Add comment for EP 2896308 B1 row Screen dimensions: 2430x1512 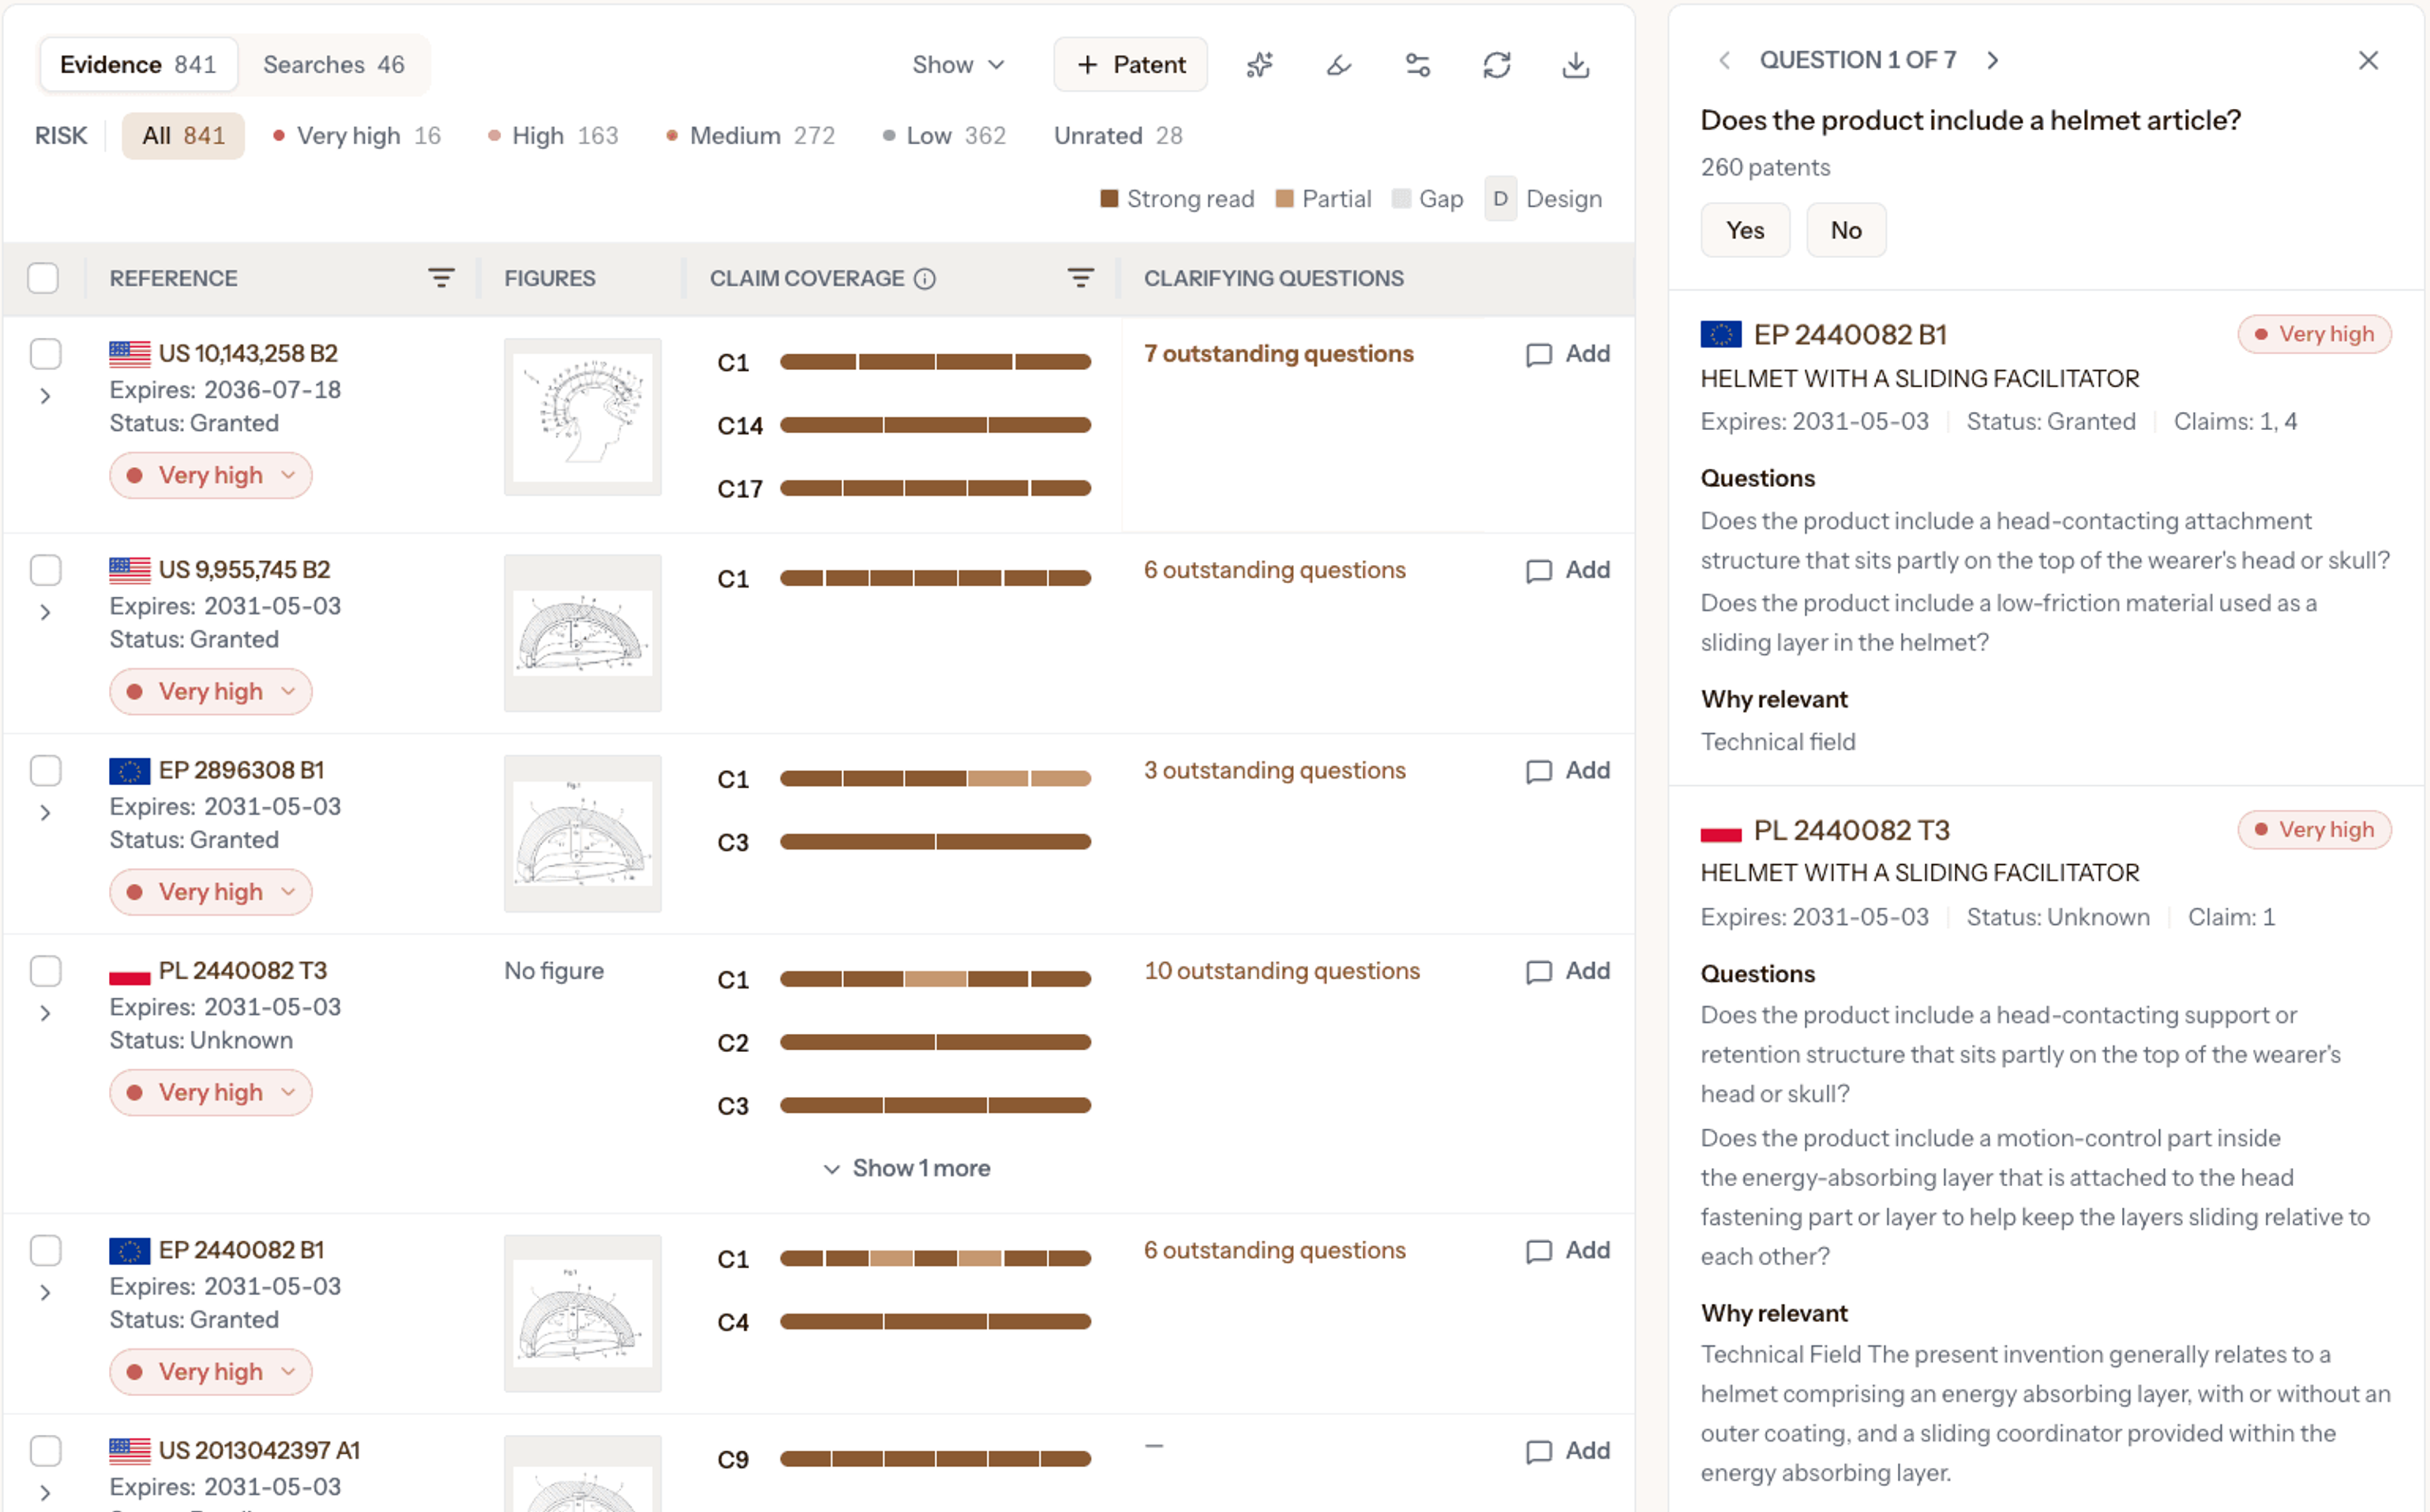pyautogui.click(x=1568, y=771)
